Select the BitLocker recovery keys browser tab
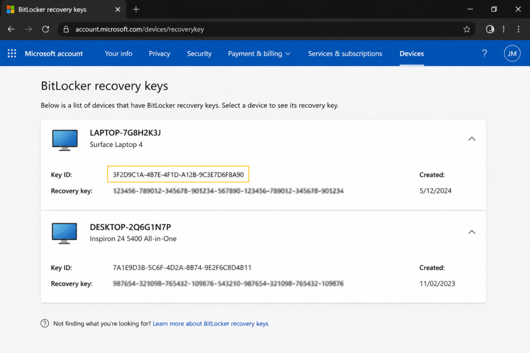This screenshot has width=530, height=353. [x=64, y=9]
